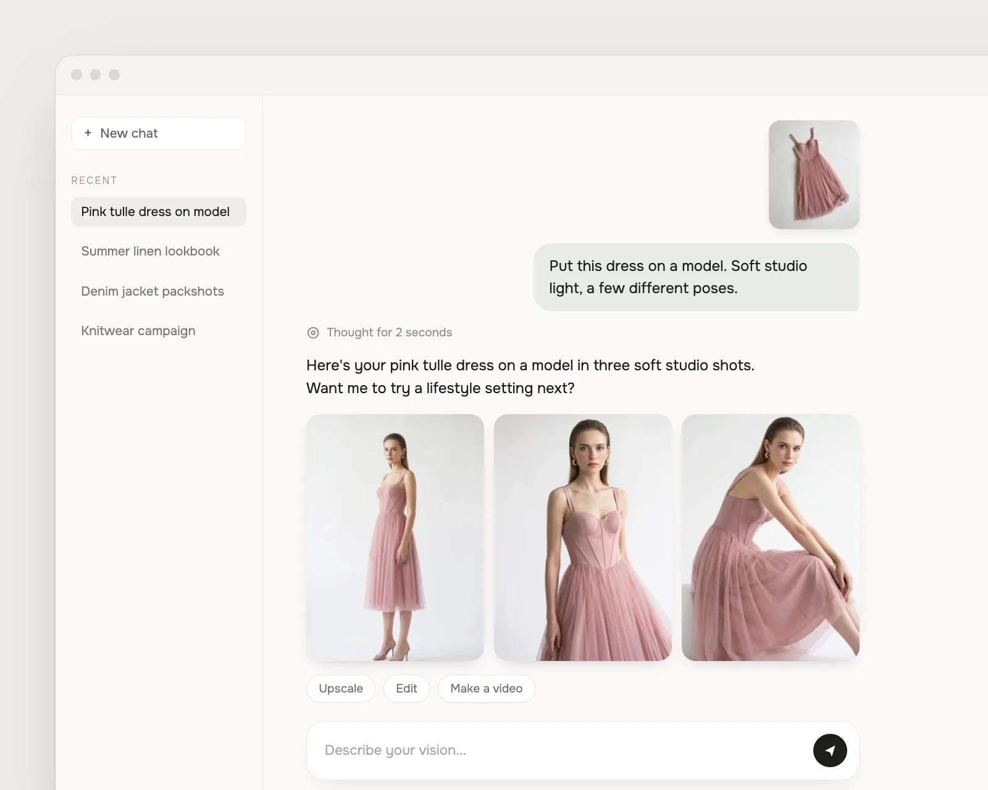Click the reply text about three soft studio shots
988x790 pixels.
point(530,376)
